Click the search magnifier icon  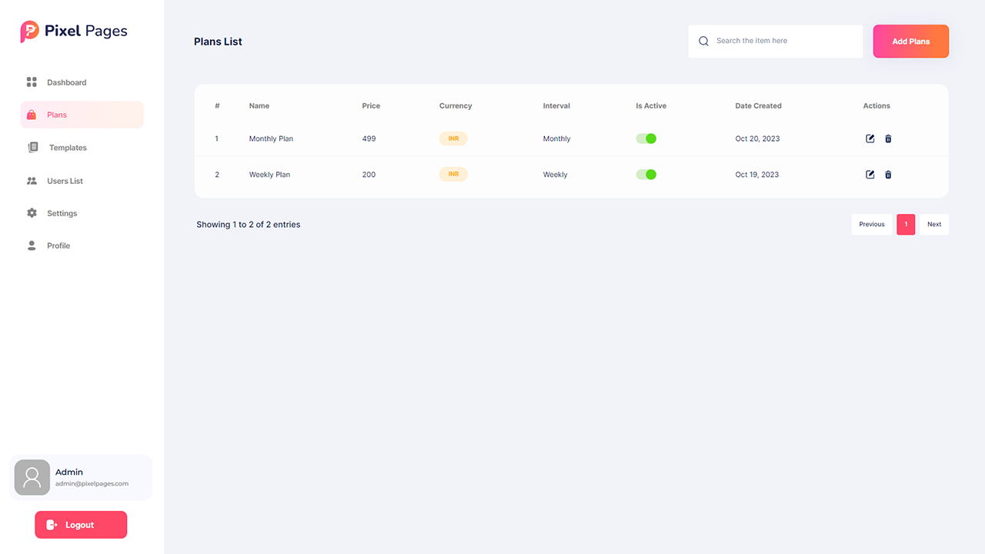pyautogui.click(x=703, y=42)
